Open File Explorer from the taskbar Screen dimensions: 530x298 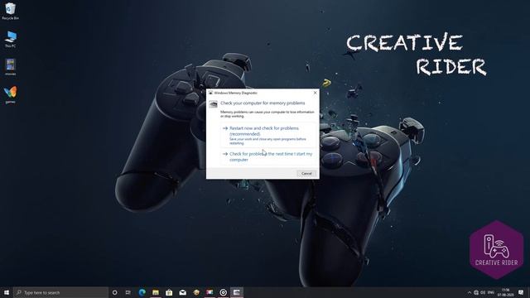(156, 292)
